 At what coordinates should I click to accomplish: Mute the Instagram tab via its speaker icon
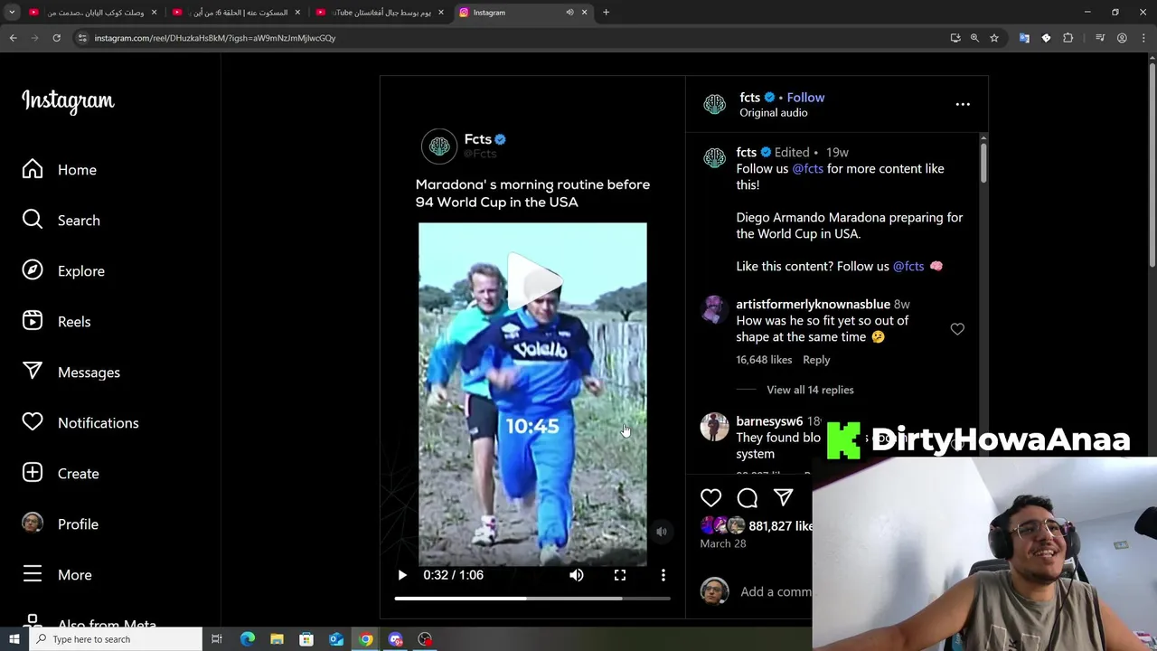click(569, 13)
